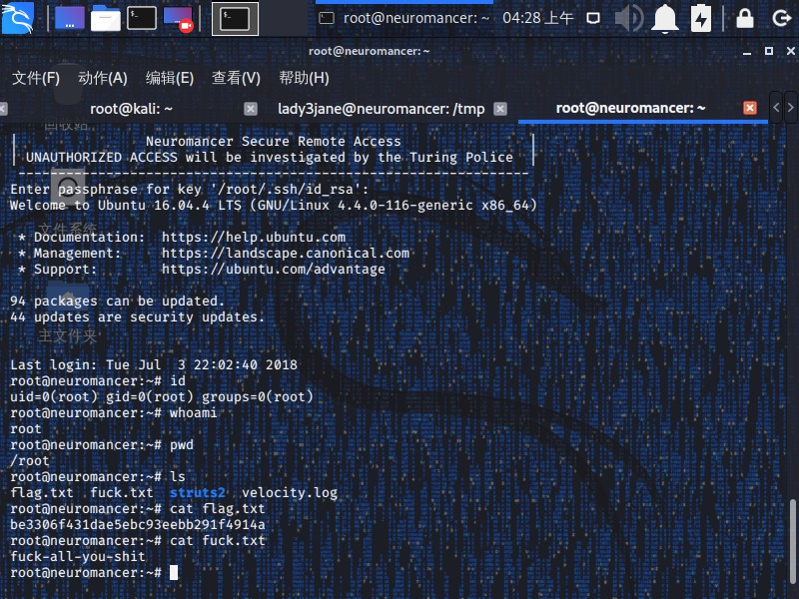Click the https://ubuntu.com/advantage link
This screenshot has width=799, height=599.
pyautogui.click(x=274, y=269)
